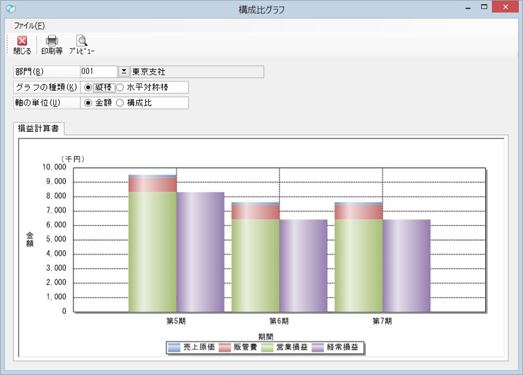Select the 縦棒 graph type radio button
This screenshot has height=375, width=523.
88,87
